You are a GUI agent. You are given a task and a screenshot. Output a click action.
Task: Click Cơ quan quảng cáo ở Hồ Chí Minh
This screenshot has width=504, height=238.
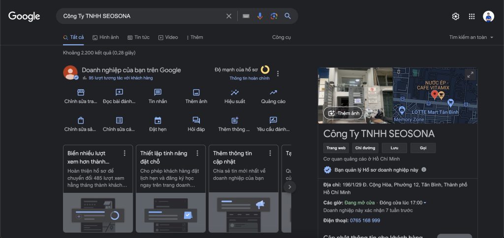click(x=362, y=159)
